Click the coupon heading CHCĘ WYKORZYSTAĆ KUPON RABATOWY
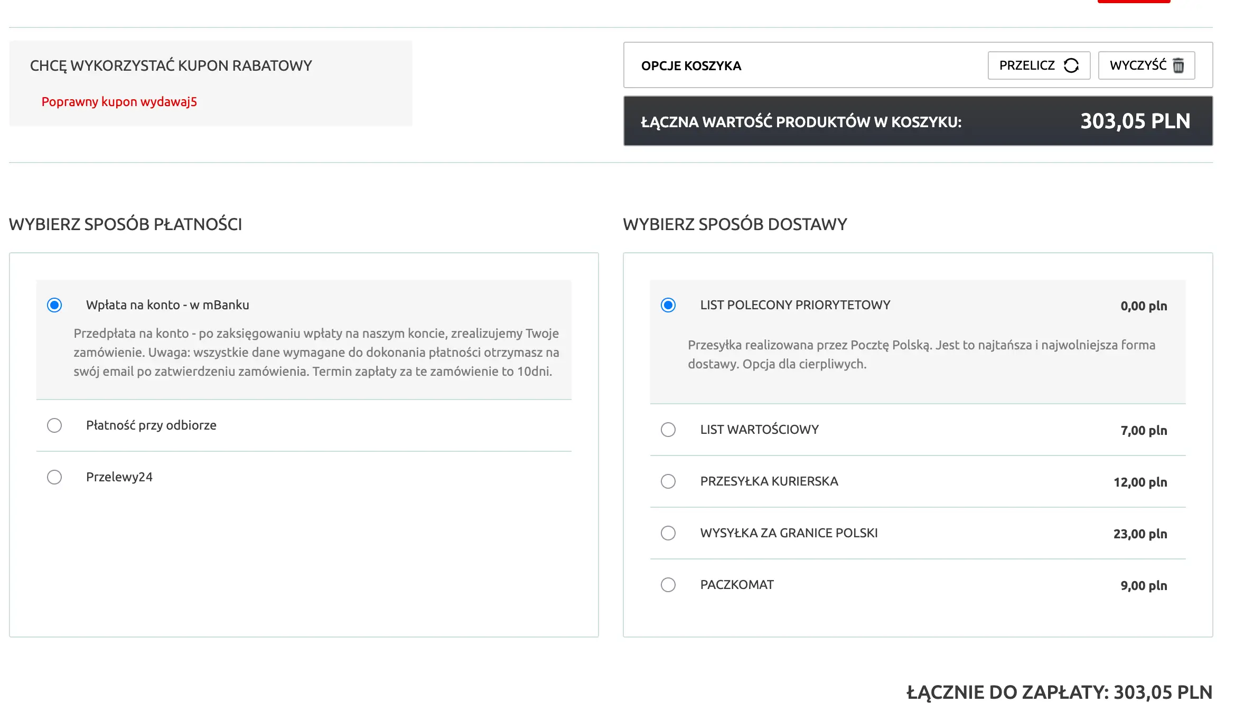The width and height of the screenshot is (1253, 703). pos(171,65)
